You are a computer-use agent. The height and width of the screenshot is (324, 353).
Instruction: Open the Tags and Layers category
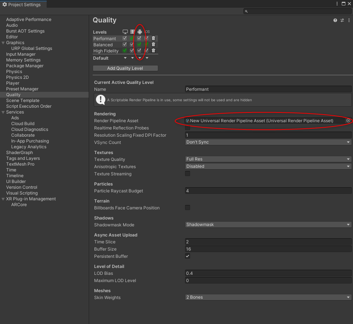click(23, 158)
